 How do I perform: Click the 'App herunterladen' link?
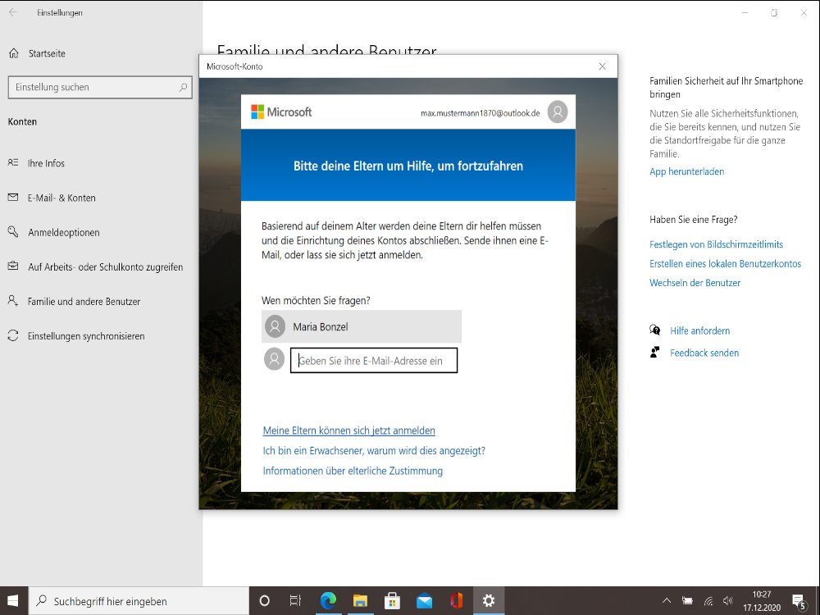(686, 171)
